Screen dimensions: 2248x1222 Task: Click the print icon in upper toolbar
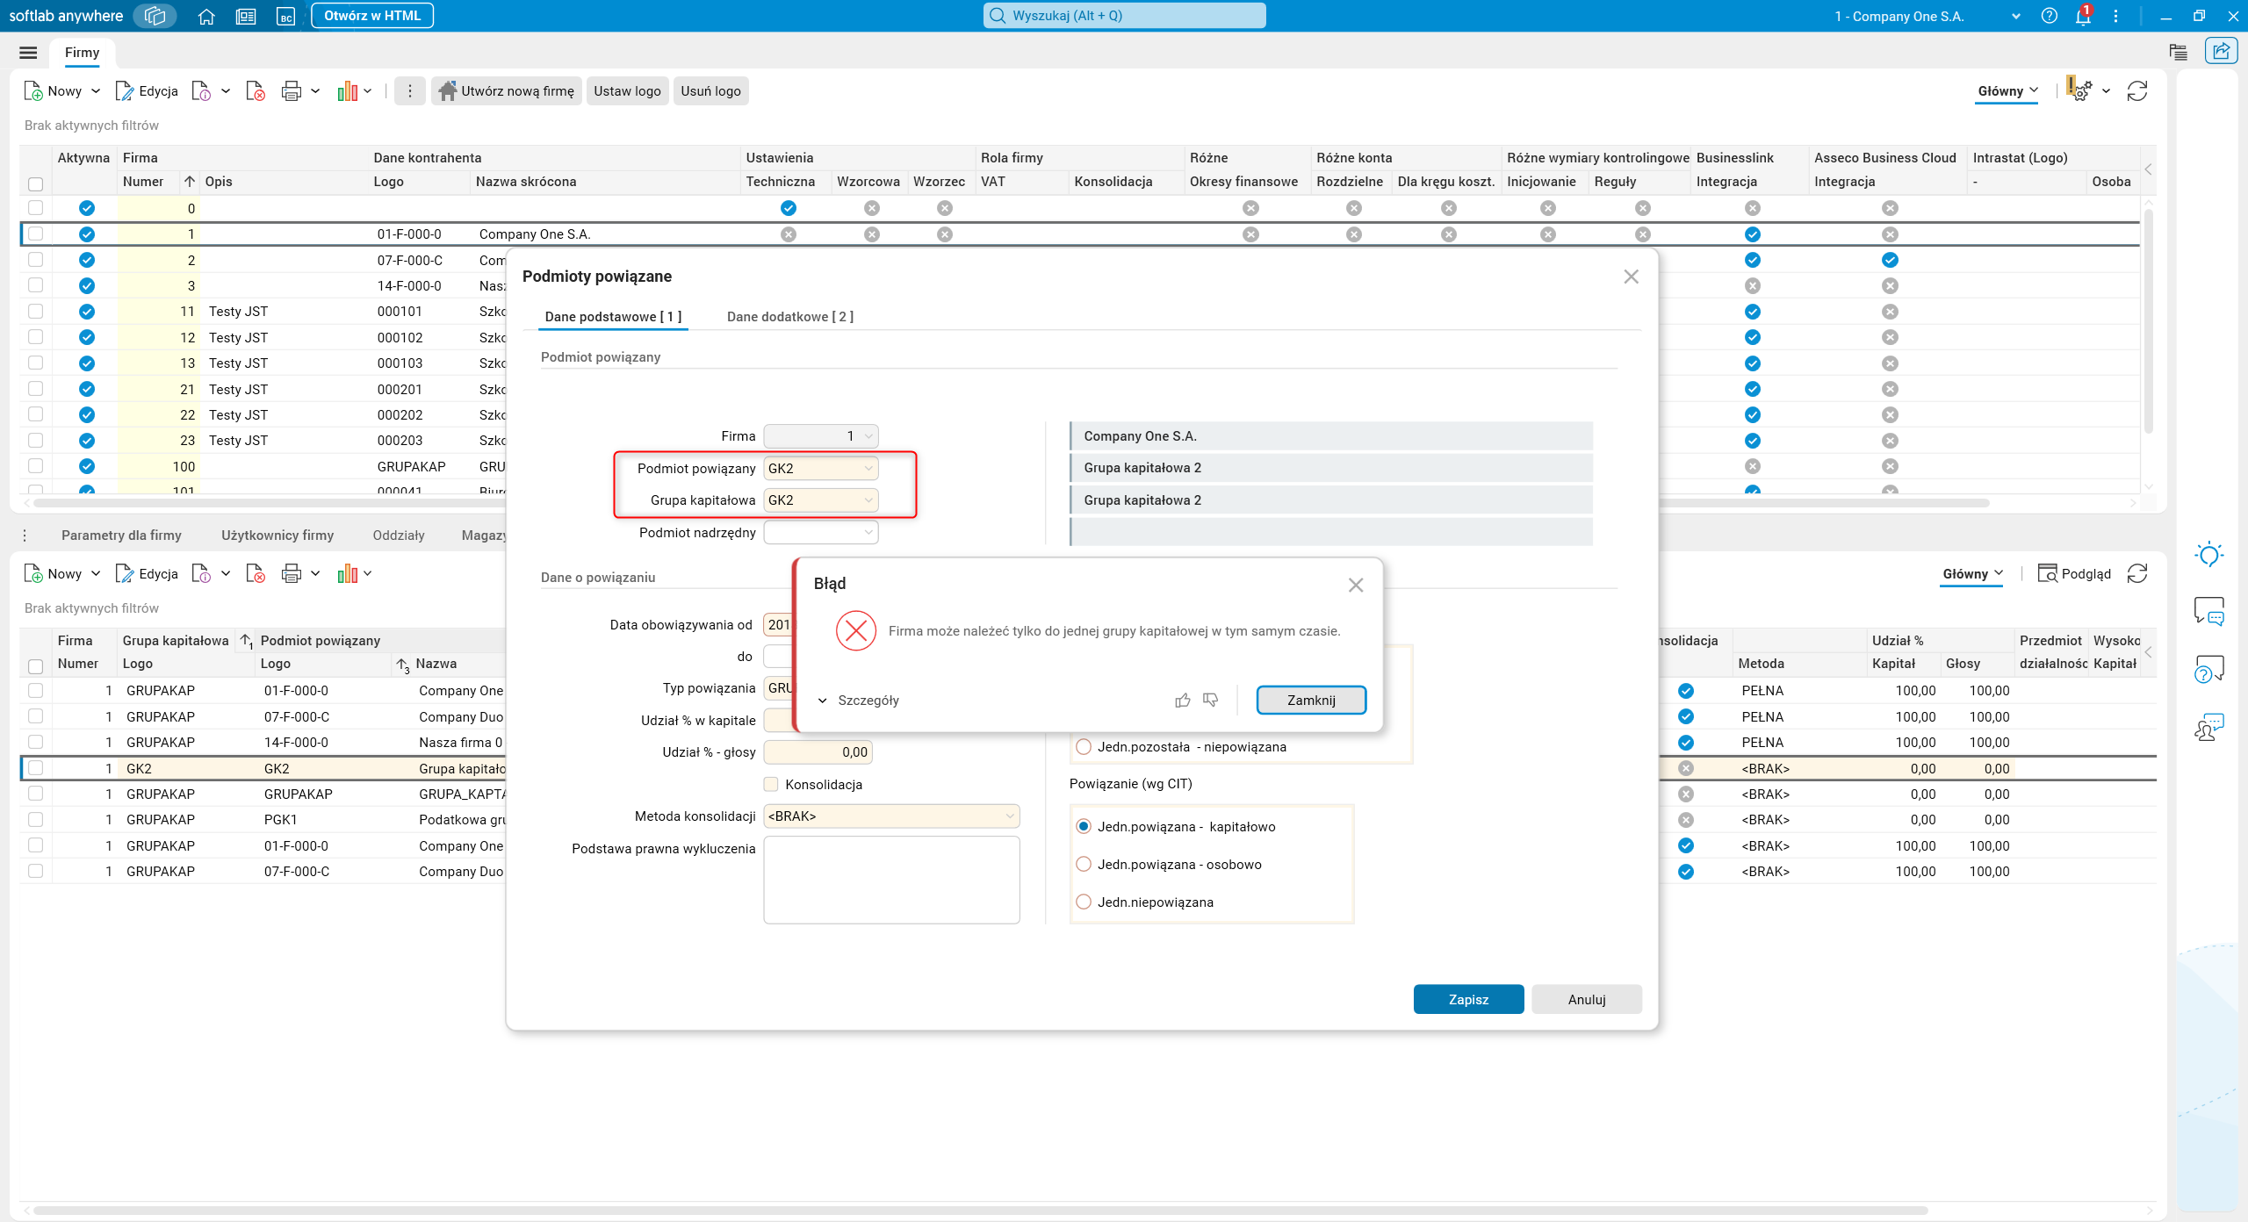pyautogui.click(x=291, y=91)
